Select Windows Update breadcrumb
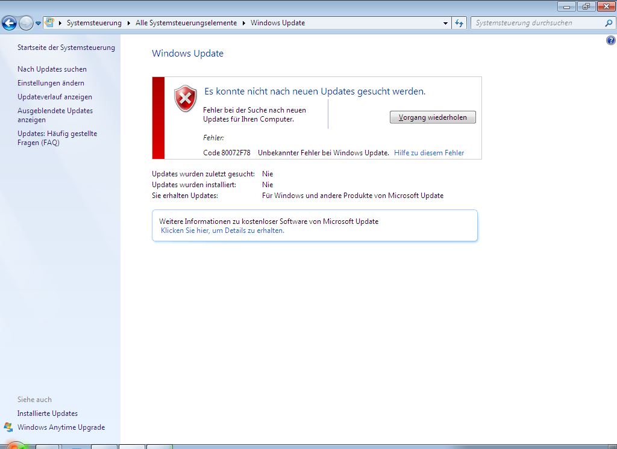Screen dimensions: 617x449 pyautogui.click(x=278, y=23)
